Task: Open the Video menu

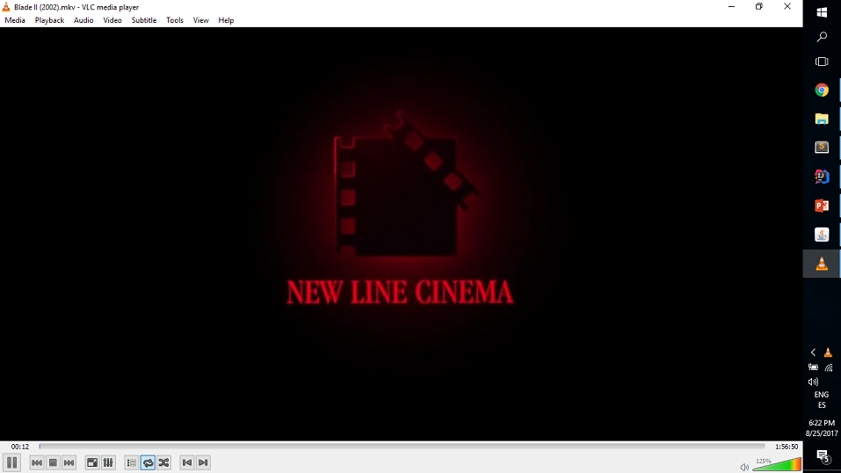Action: click(112, 20)
